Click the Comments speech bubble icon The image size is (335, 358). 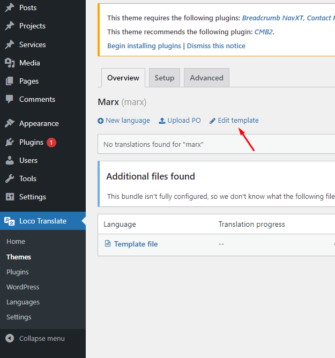[10, 100]
